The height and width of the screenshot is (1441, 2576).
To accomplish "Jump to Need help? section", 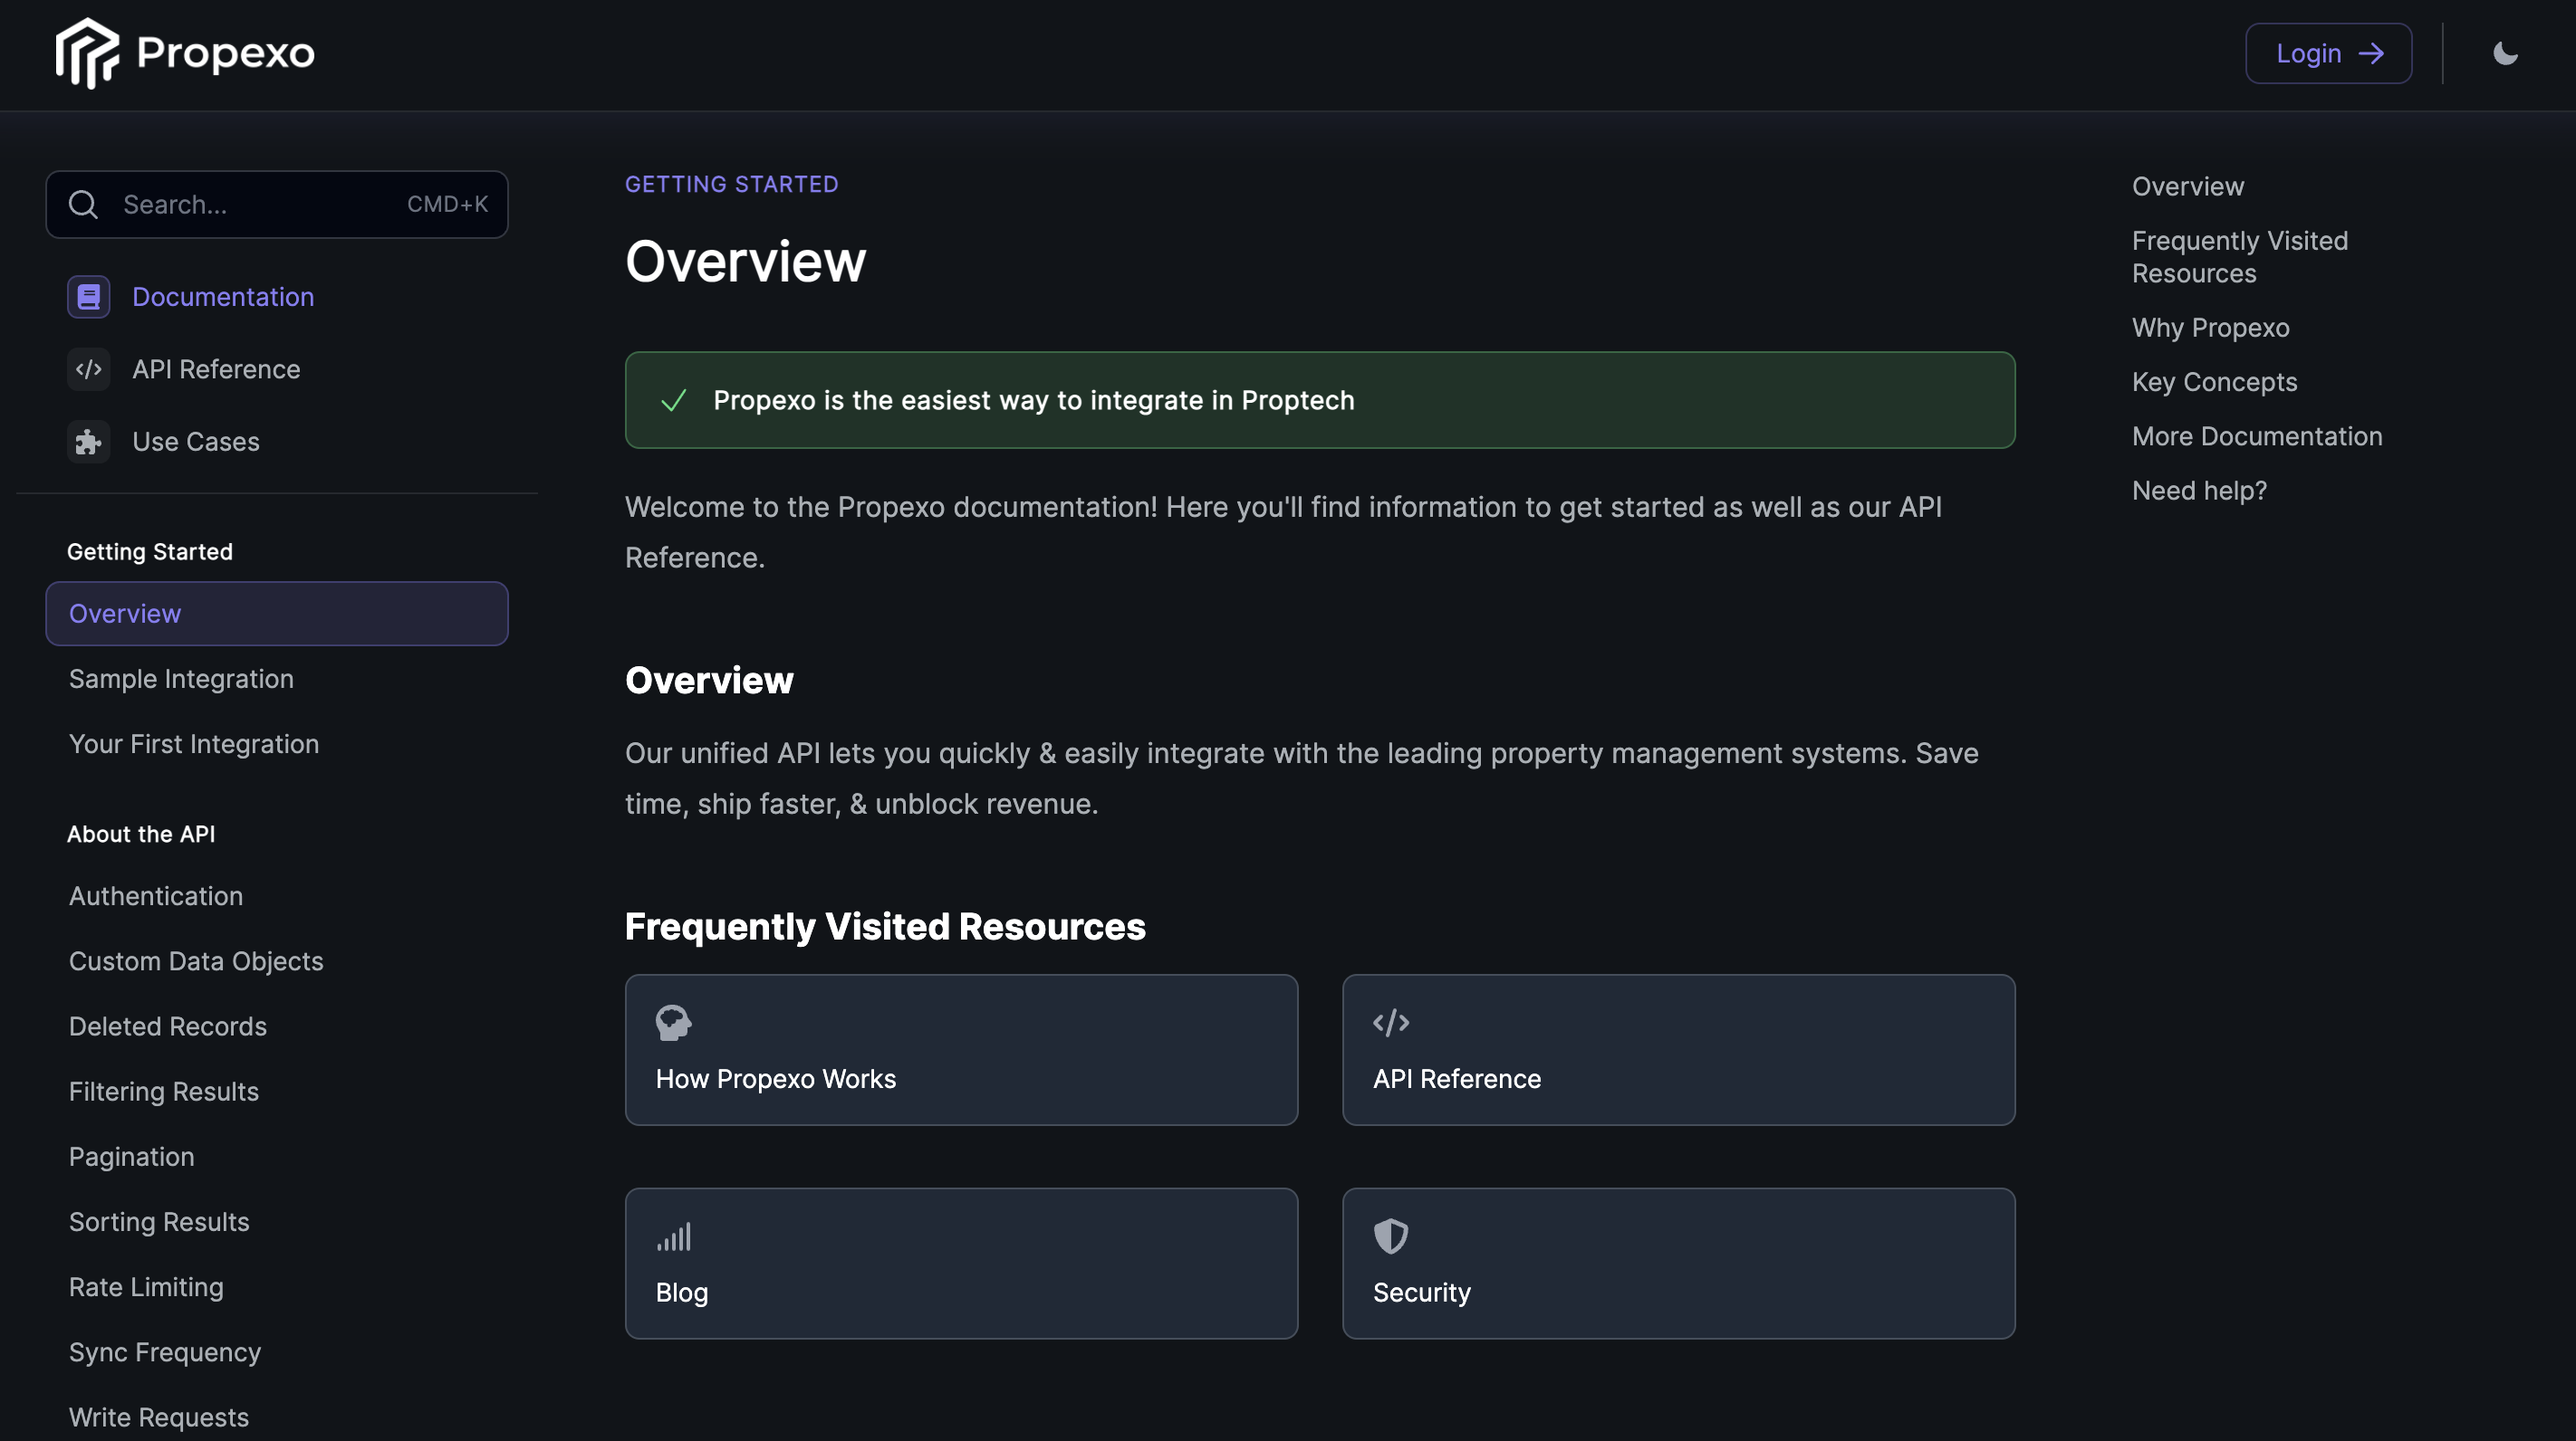I will pyautogui.click(x=2199, y=491).
